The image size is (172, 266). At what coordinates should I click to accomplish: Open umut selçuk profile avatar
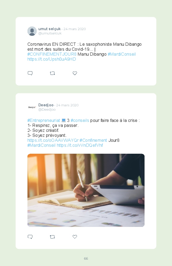click(32, 31)
